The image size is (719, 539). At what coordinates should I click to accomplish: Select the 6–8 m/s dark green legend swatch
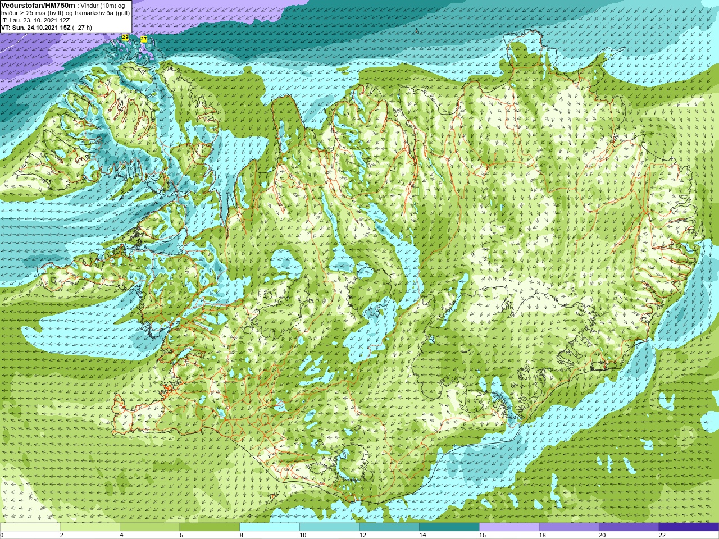click(210, 527)
